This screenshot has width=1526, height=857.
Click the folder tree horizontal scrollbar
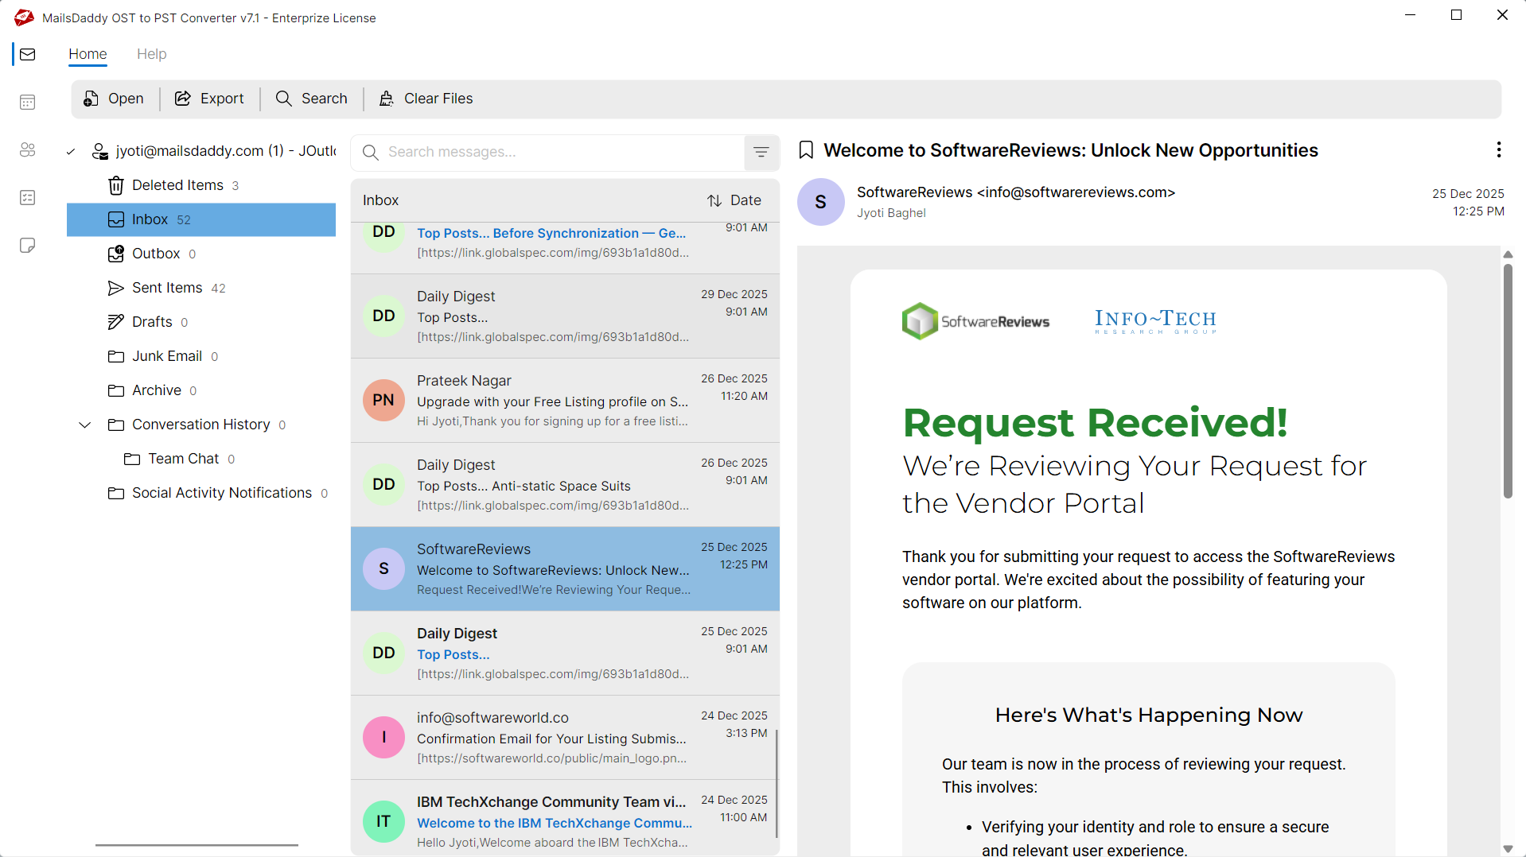[x=197, y=845]
